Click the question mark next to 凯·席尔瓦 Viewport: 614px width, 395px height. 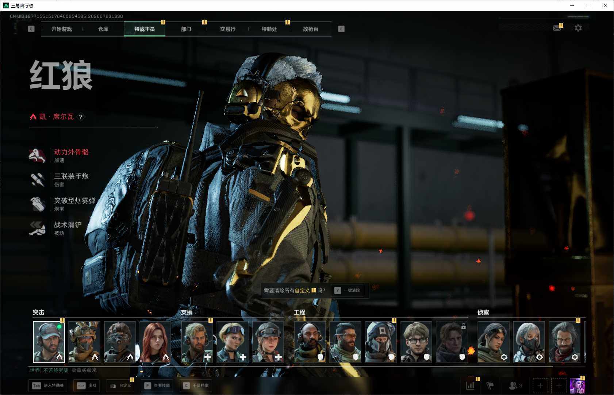pyautogui.click(x=81, y=117)
